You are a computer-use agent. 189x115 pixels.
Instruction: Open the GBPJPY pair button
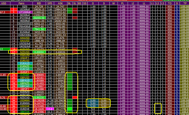(25, 89)
